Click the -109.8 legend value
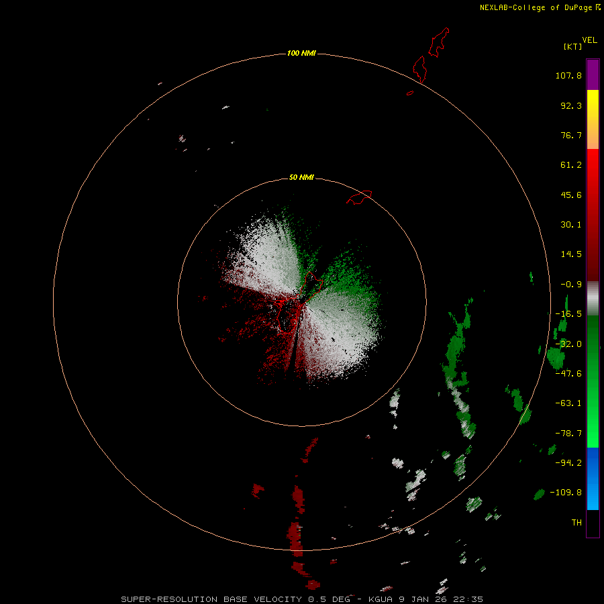This screenshot has width=604, height=604. [x=566, y=493]
